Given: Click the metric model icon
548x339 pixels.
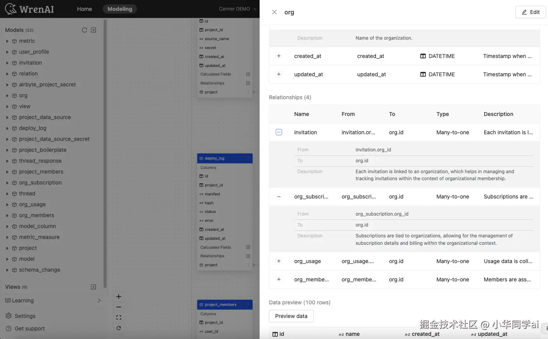Looking at the screenshot, I should (14, 41).
